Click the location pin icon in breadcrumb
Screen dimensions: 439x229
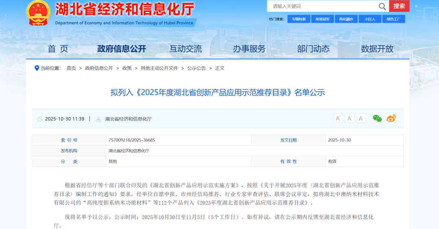pos(37,68)
